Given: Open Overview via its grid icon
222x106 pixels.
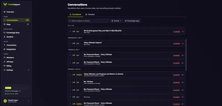Looking at the screenshot, I should (4, 12).
